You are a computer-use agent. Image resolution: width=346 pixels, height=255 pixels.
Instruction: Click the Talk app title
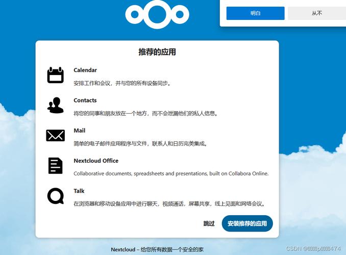[x=79, y=191]
